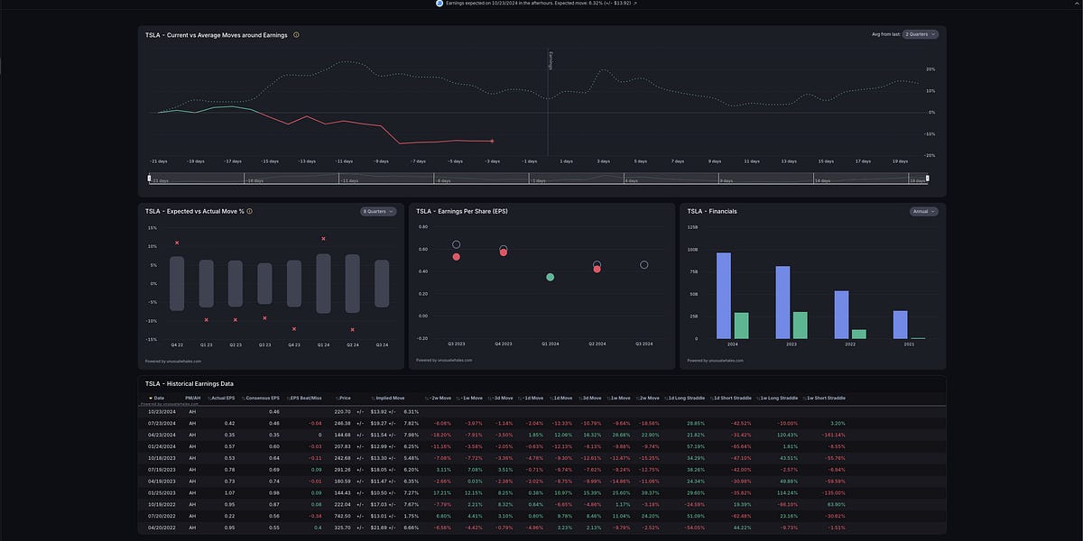
Task: Open the 8 Quarters dropdown
Action: tap(378, 211)
